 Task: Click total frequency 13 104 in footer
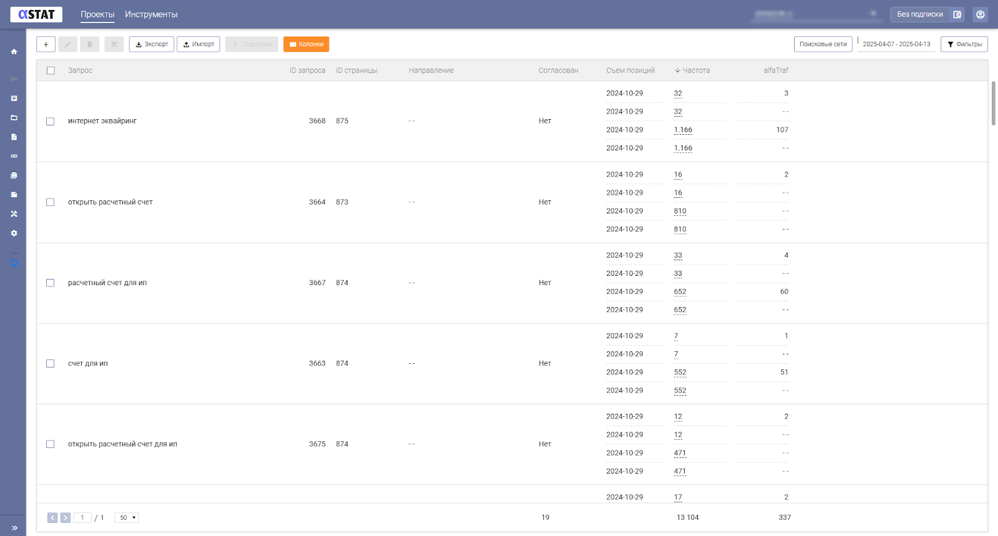tap(688, 517)
